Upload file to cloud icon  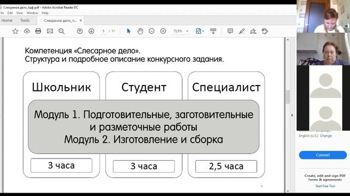point(27,31)
